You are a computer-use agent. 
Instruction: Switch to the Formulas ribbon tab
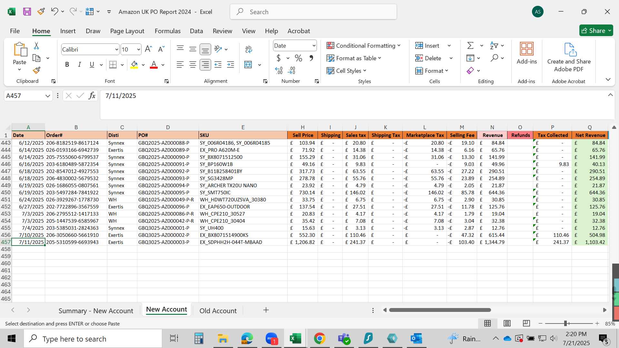[x=168, y=31]
